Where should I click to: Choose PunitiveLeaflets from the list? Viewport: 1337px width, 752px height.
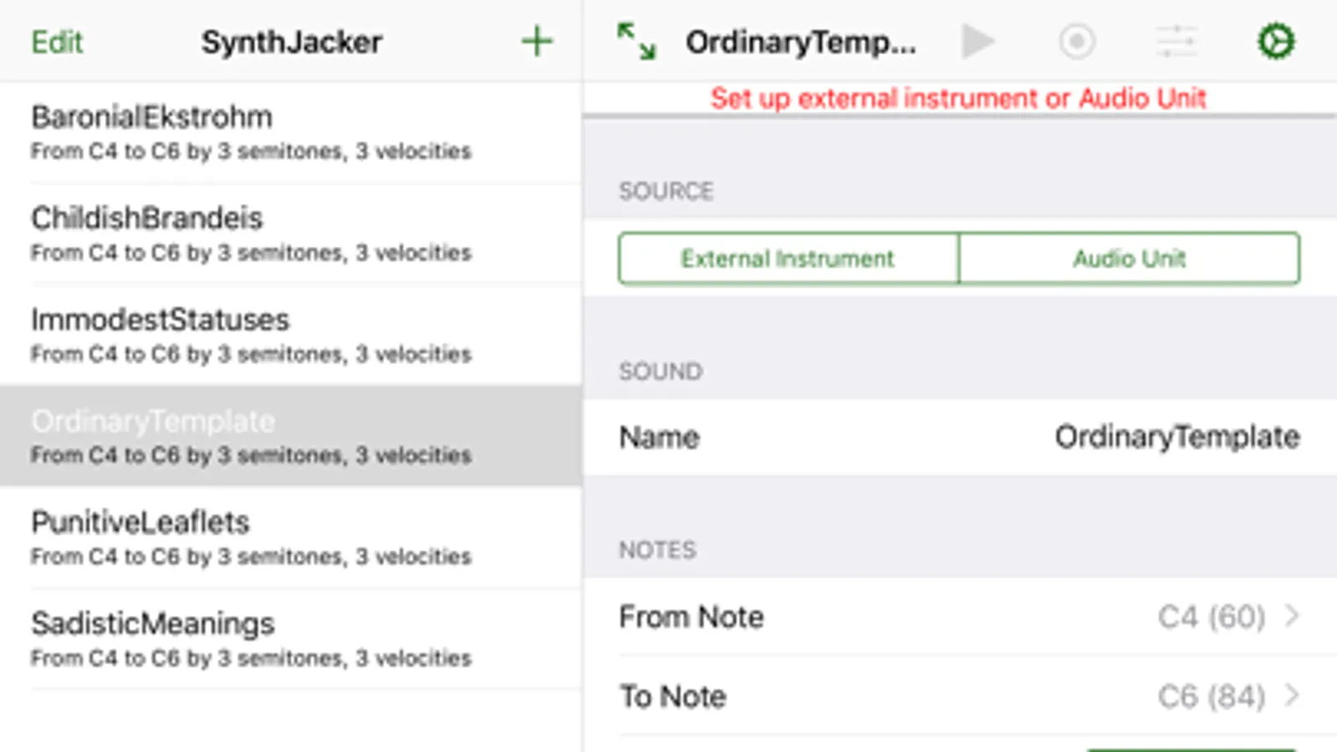point(251,537)
